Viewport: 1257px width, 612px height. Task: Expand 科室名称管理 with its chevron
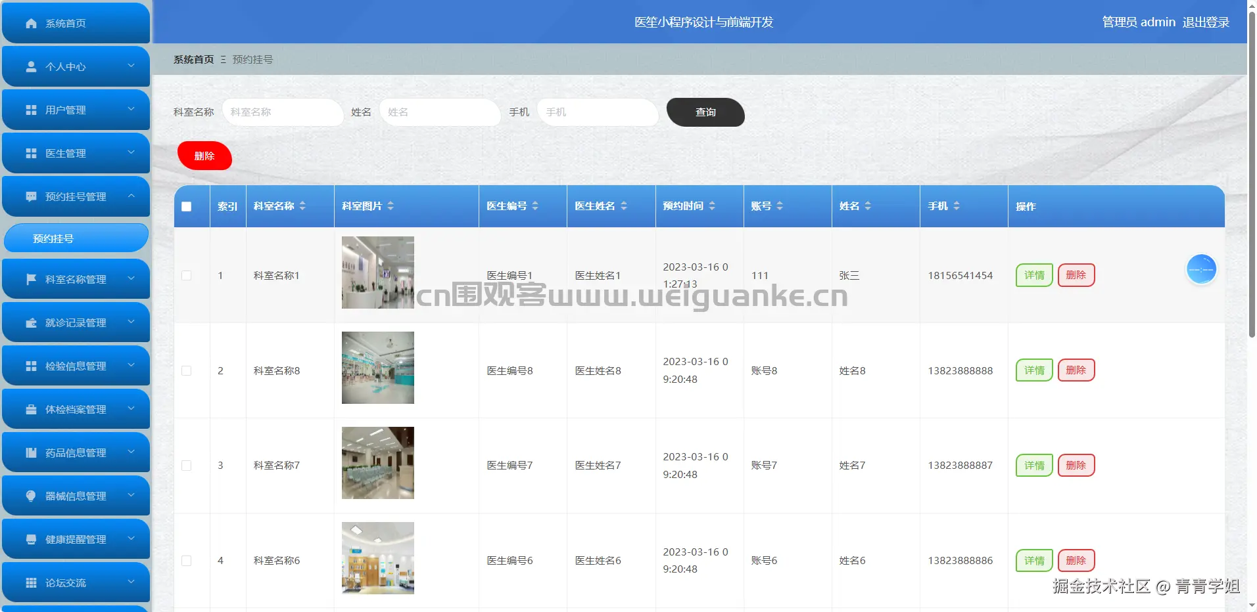coord(131,278)
